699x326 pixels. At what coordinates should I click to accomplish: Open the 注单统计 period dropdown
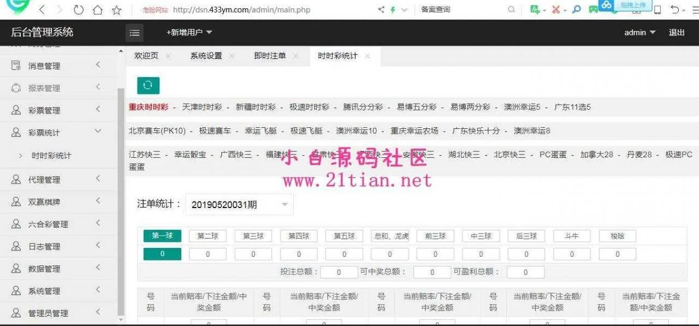(239, 205)
